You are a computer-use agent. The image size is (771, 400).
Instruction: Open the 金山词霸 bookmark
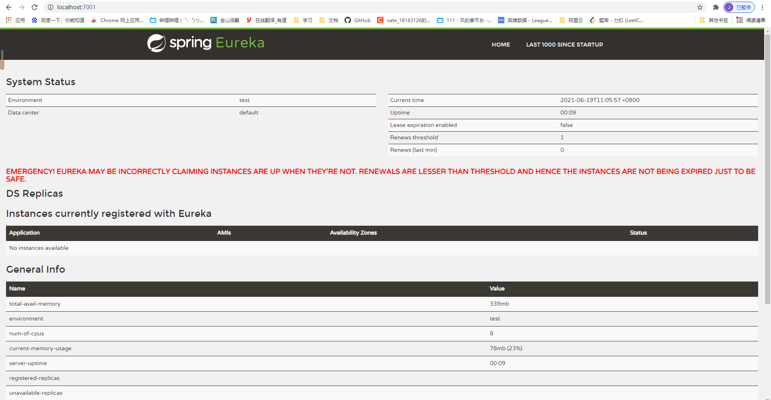pyautogui.click(x=225, y=20)
